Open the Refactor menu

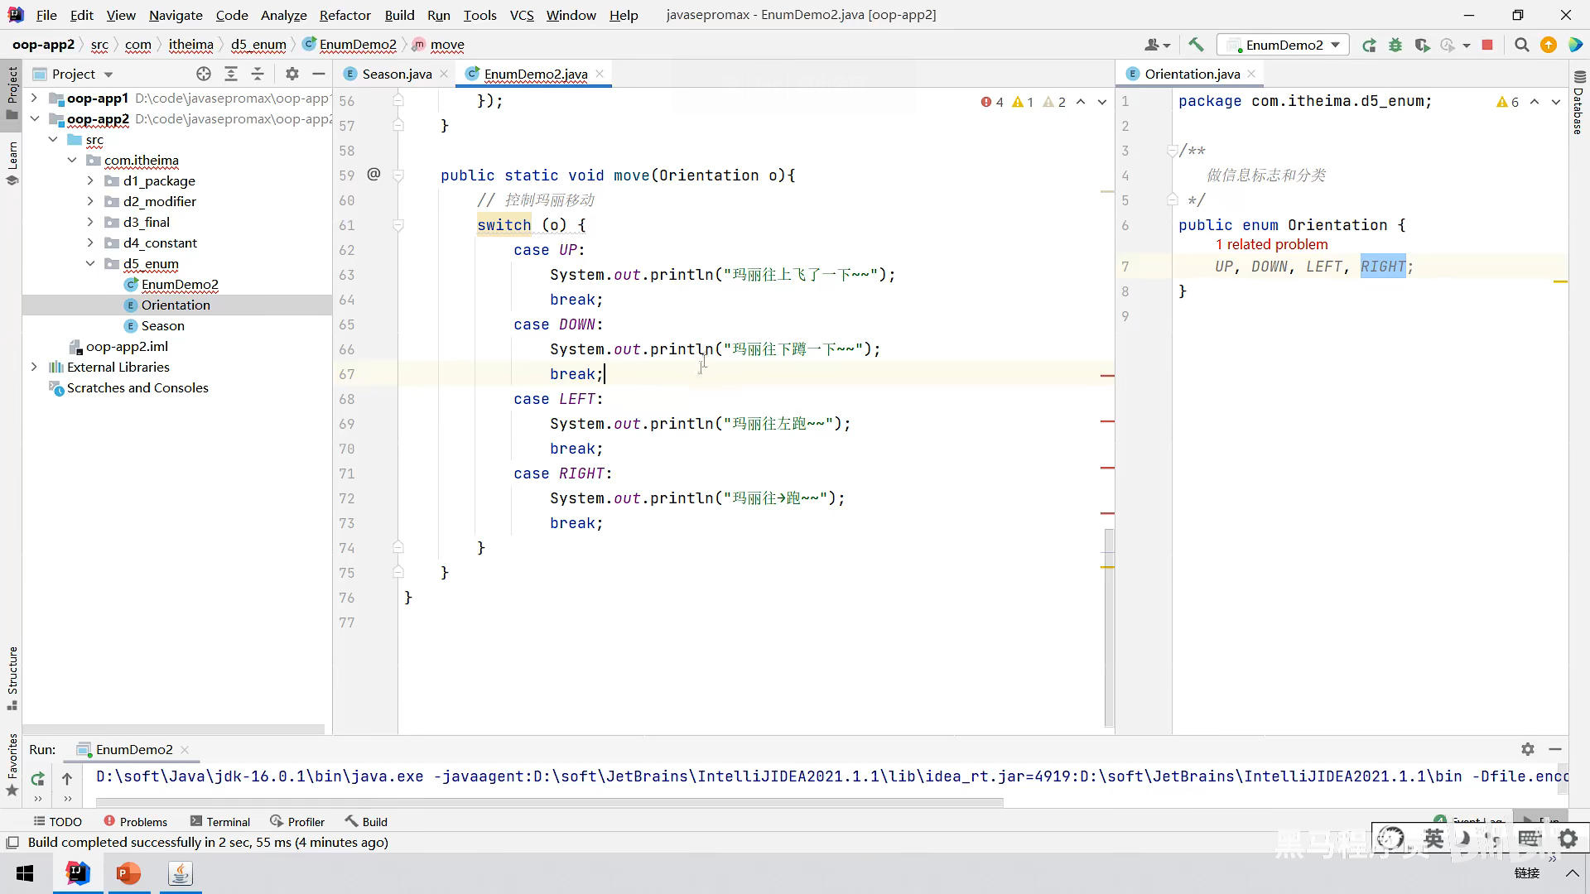point(344,15)
